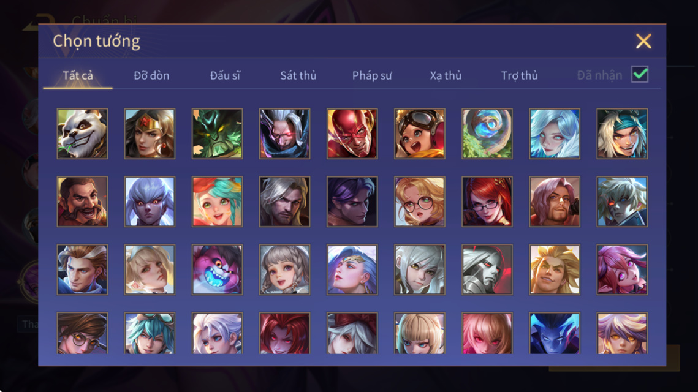Choose the purple grinning cat hero

point(217,269)
